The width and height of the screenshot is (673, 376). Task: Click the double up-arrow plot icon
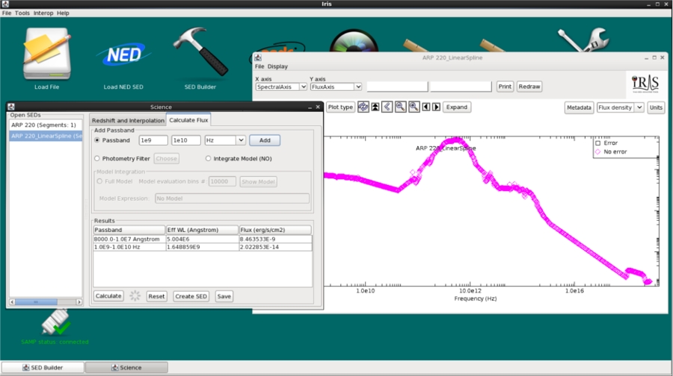point(375,107)
